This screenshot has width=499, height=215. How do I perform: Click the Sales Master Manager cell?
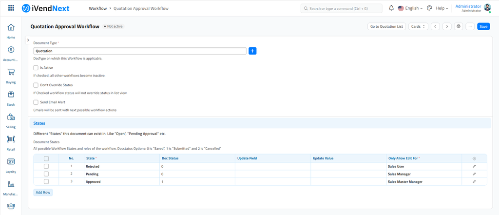click(424, 181)
